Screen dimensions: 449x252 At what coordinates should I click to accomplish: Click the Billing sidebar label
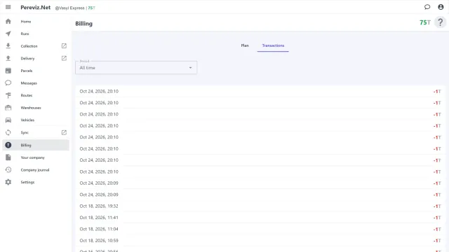coord(26,145)
